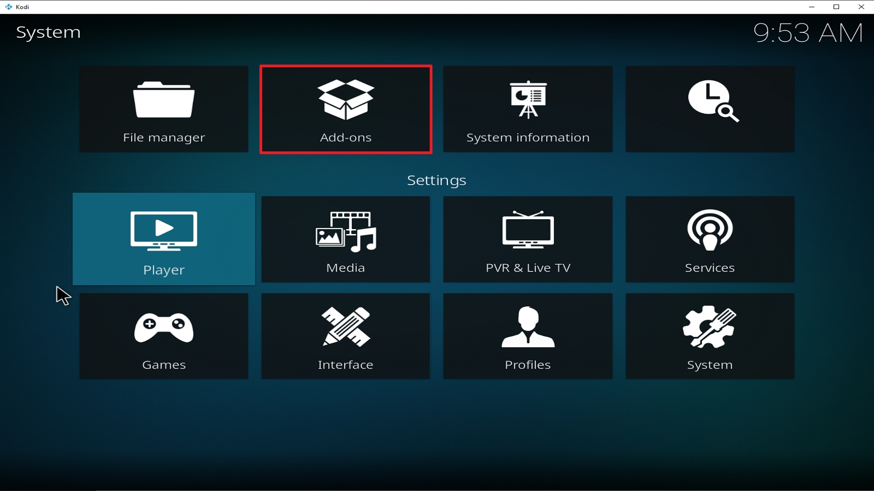The image size is (874, 491).
Task: Close the Kodi window
Action: [861, 7]
